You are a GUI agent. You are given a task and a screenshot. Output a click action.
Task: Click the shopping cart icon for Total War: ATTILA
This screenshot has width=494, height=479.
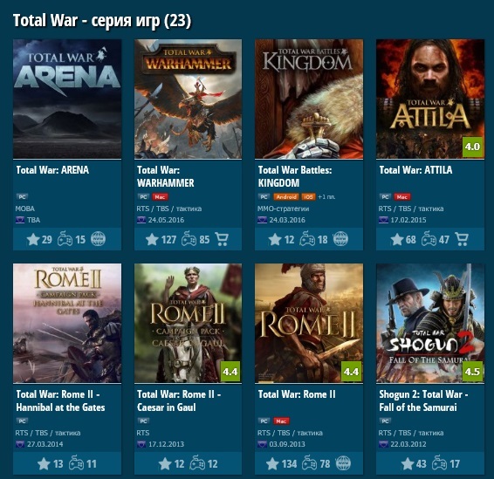462,239
